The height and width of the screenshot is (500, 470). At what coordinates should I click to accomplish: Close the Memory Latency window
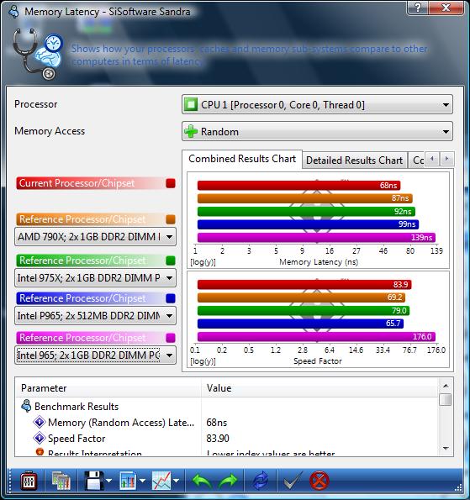446,8
